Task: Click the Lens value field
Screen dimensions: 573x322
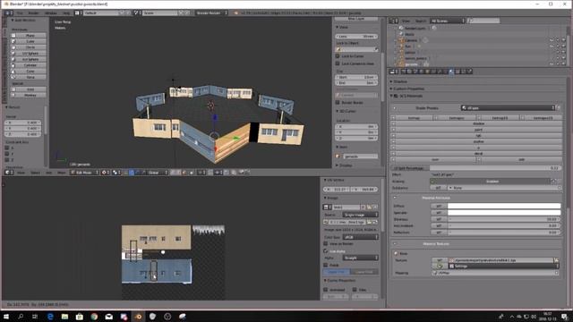Action: click(x=356, y=37)
